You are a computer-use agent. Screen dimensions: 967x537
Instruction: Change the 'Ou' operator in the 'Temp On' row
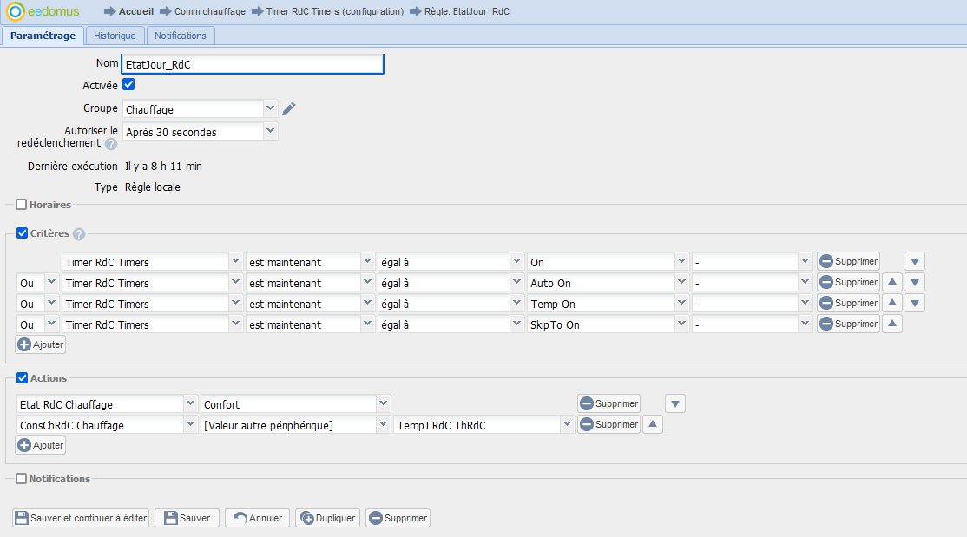(x=52, y=304)
